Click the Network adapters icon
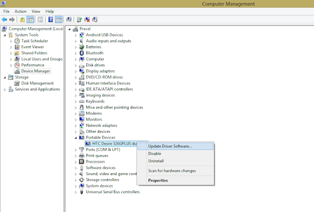 click(x=81, y=125)
